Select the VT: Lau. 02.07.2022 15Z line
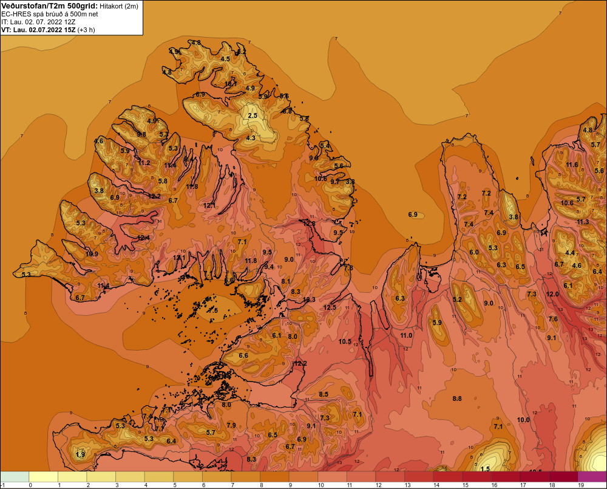Image resolution: width=607 pixels, height=489 pixels. click(x=48, y=29)
